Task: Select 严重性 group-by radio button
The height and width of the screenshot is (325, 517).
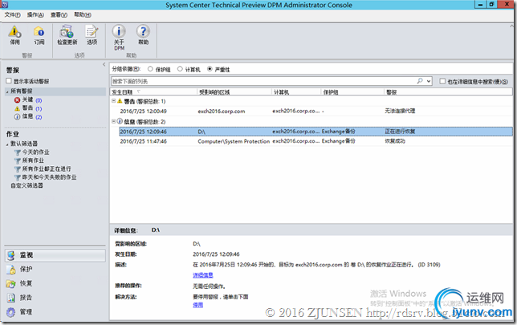Action: (x=210, y=69)
